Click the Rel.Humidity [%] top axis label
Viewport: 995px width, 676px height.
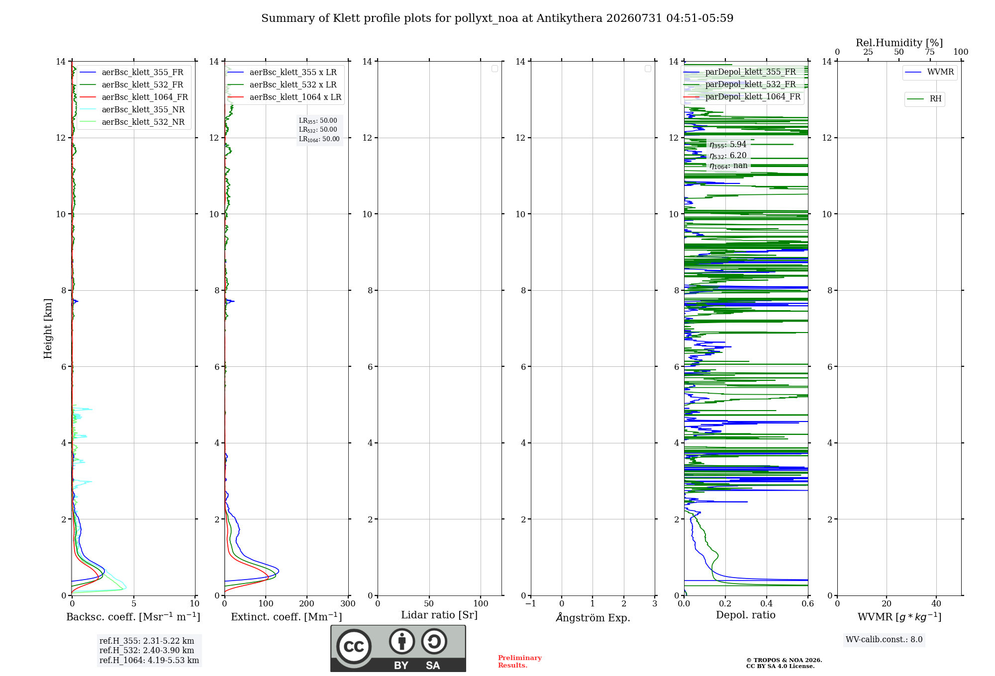[899, 43]
